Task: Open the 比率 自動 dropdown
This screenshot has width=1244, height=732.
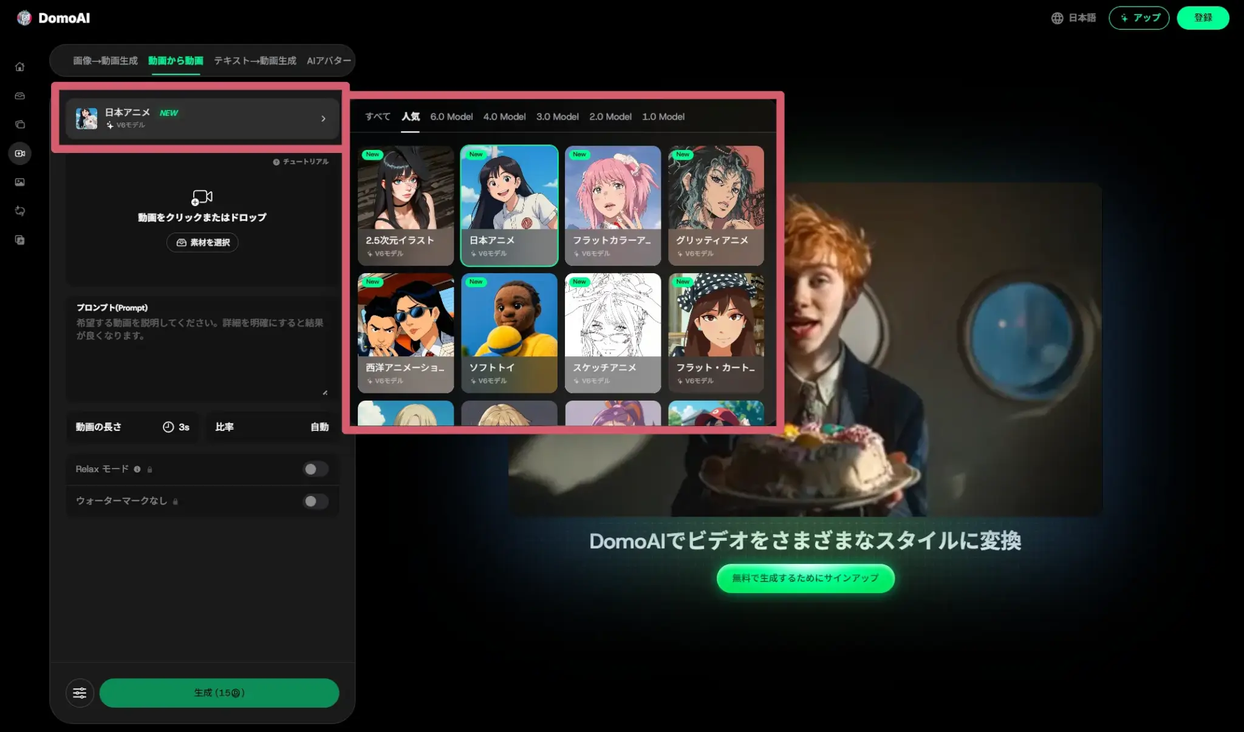Action: pos(272,427)
